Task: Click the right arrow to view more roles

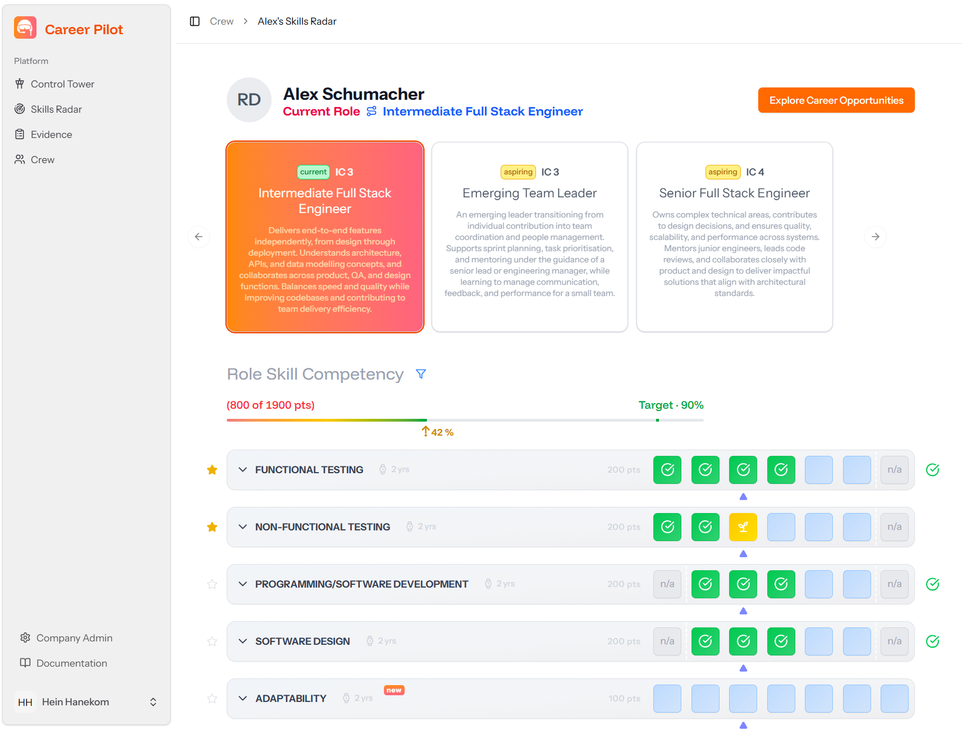Action: tap(876, 237)
